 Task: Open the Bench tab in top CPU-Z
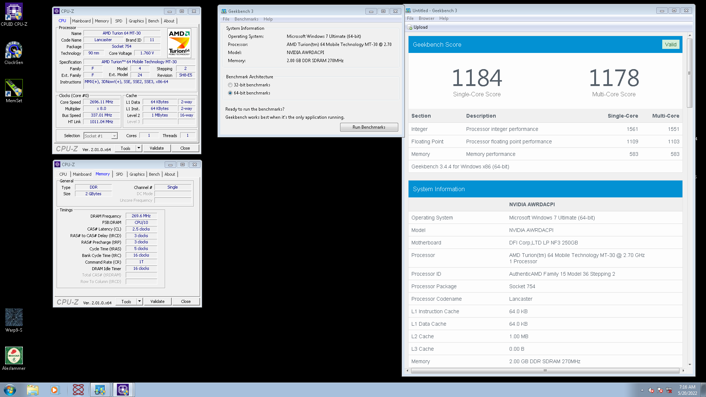tap(154, 21)
